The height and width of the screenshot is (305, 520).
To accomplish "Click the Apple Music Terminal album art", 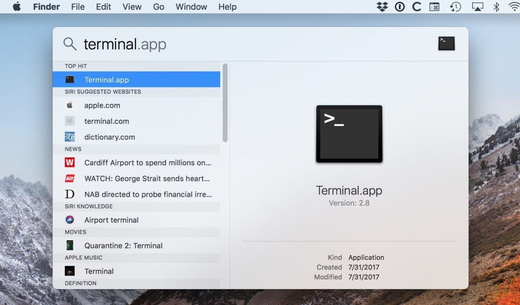I will (x=70, y=271).
